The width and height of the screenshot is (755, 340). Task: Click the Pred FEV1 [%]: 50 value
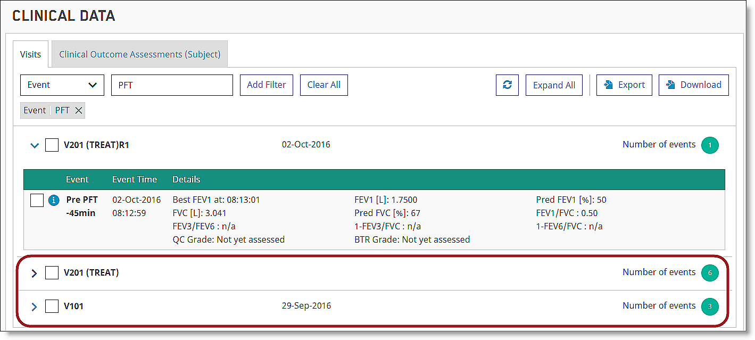[571, 200]
